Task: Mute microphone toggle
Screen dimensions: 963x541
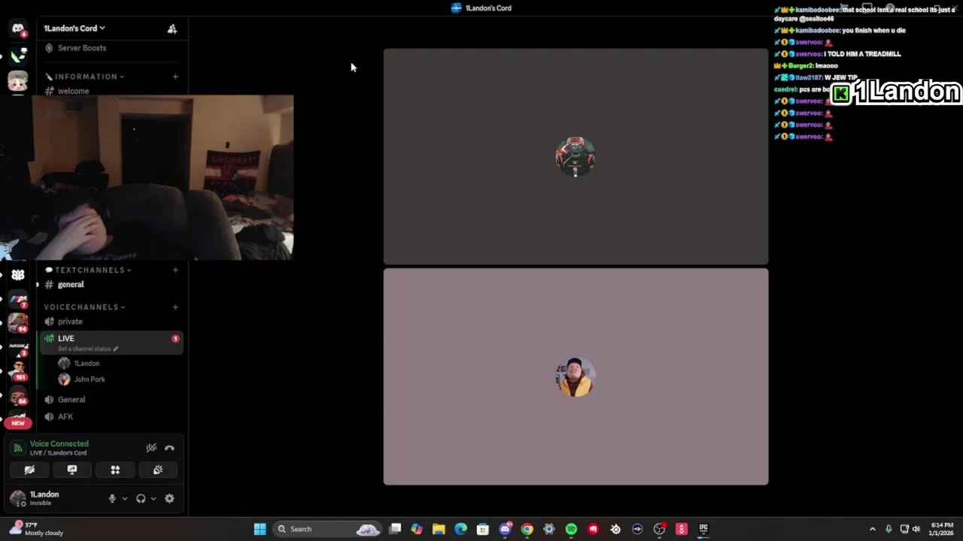Action: click(112, 498)
